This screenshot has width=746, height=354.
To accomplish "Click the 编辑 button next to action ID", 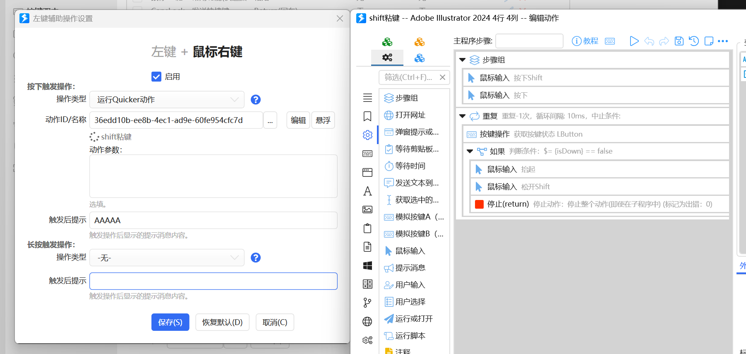I will click(298, 120).
